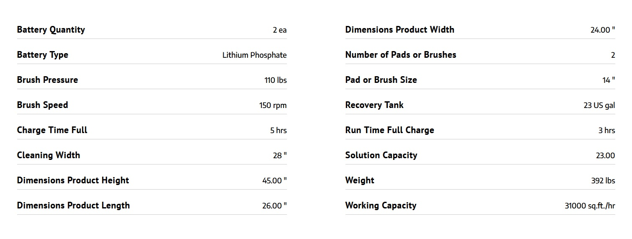Click the Working Capacity label
The image size is (632, 239).
381,206
